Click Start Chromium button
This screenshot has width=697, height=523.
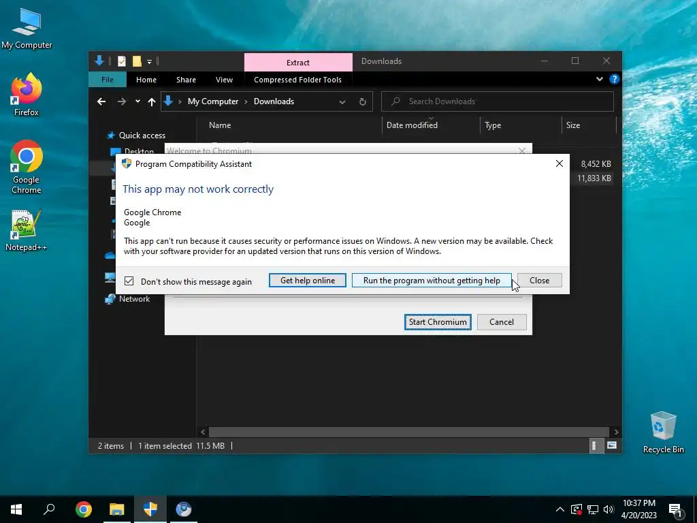(438, 322)
